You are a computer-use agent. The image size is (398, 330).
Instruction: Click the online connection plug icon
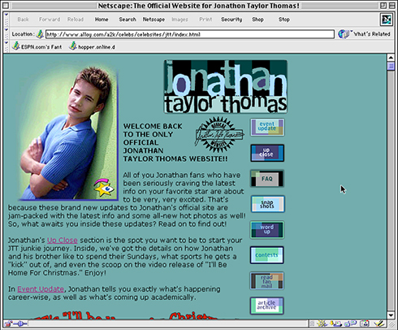[20, 323]
